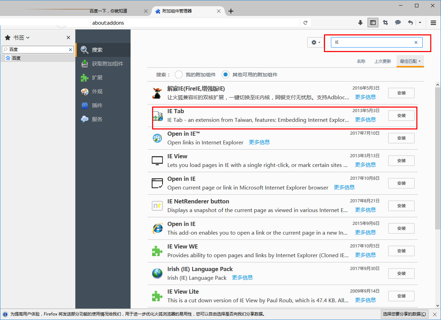This screenshot has height=320, width=441.
Task: Clear the bookmarks search field 百度
Action: tap(70, 50)
